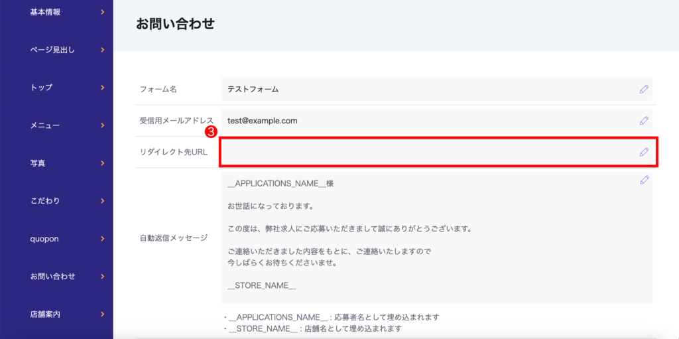Click the 自動返信メッセージ field label
This screenshot has height=339, width=679.
[x=174, y=238]
